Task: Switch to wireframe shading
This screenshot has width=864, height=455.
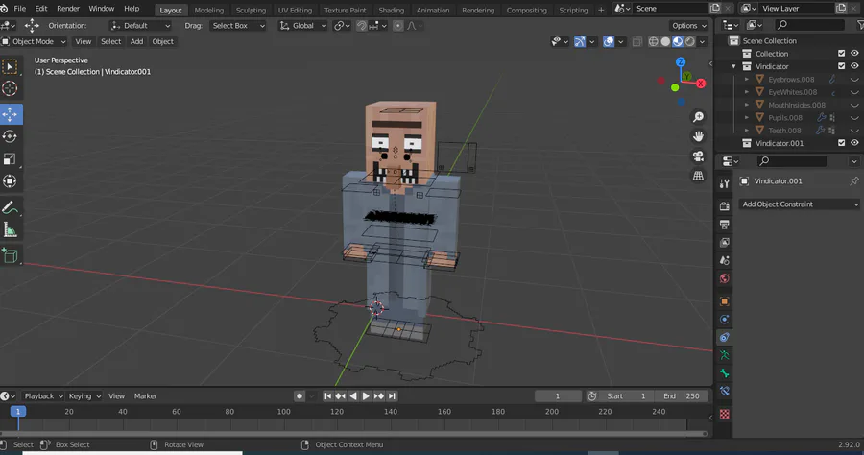Action: [654, 42]
